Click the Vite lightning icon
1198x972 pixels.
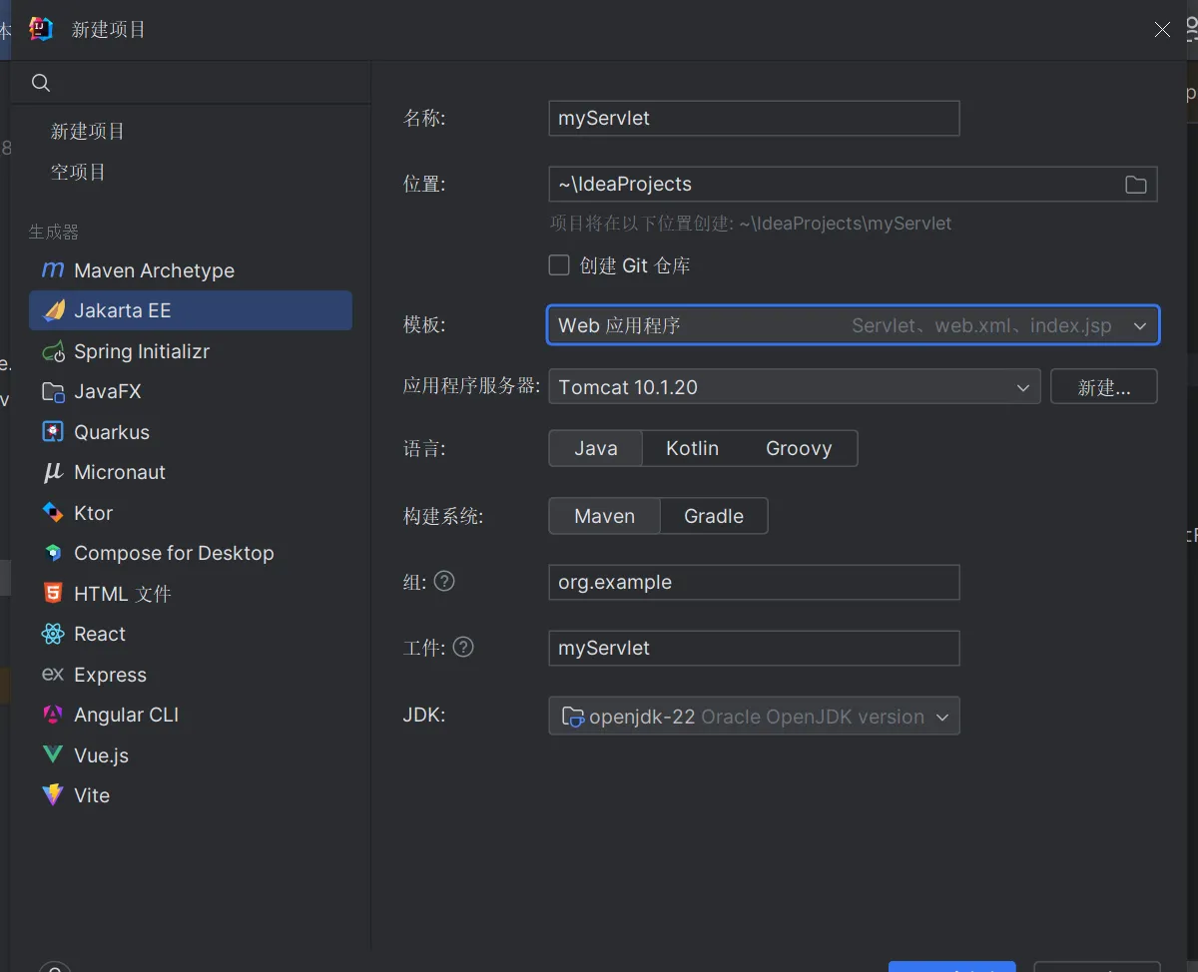(x=53, y=795)
